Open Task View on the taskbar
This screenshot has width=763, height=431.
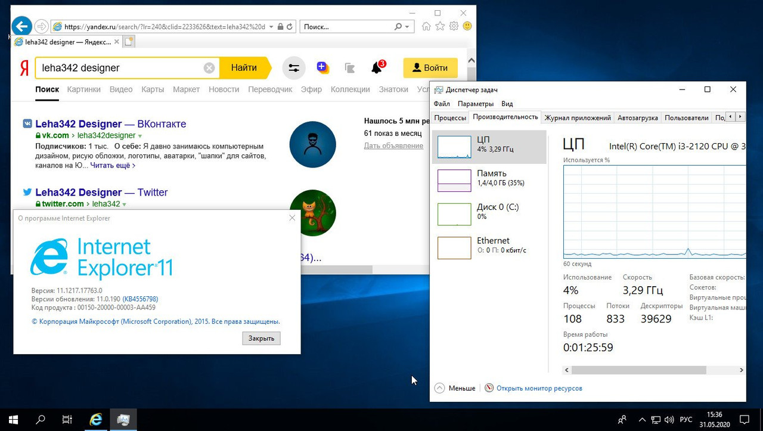[67, 420]
